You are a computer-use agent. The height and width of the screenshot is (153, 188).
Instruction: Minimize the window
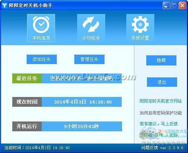coord(166,5)
